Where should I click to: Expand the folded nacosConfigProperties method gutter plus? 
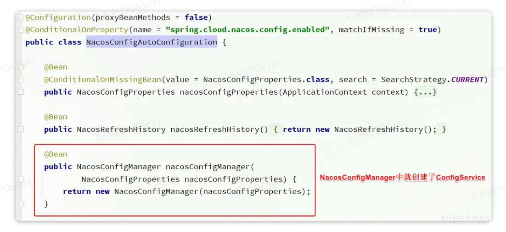pyautogui.click(x=21, y=92)
